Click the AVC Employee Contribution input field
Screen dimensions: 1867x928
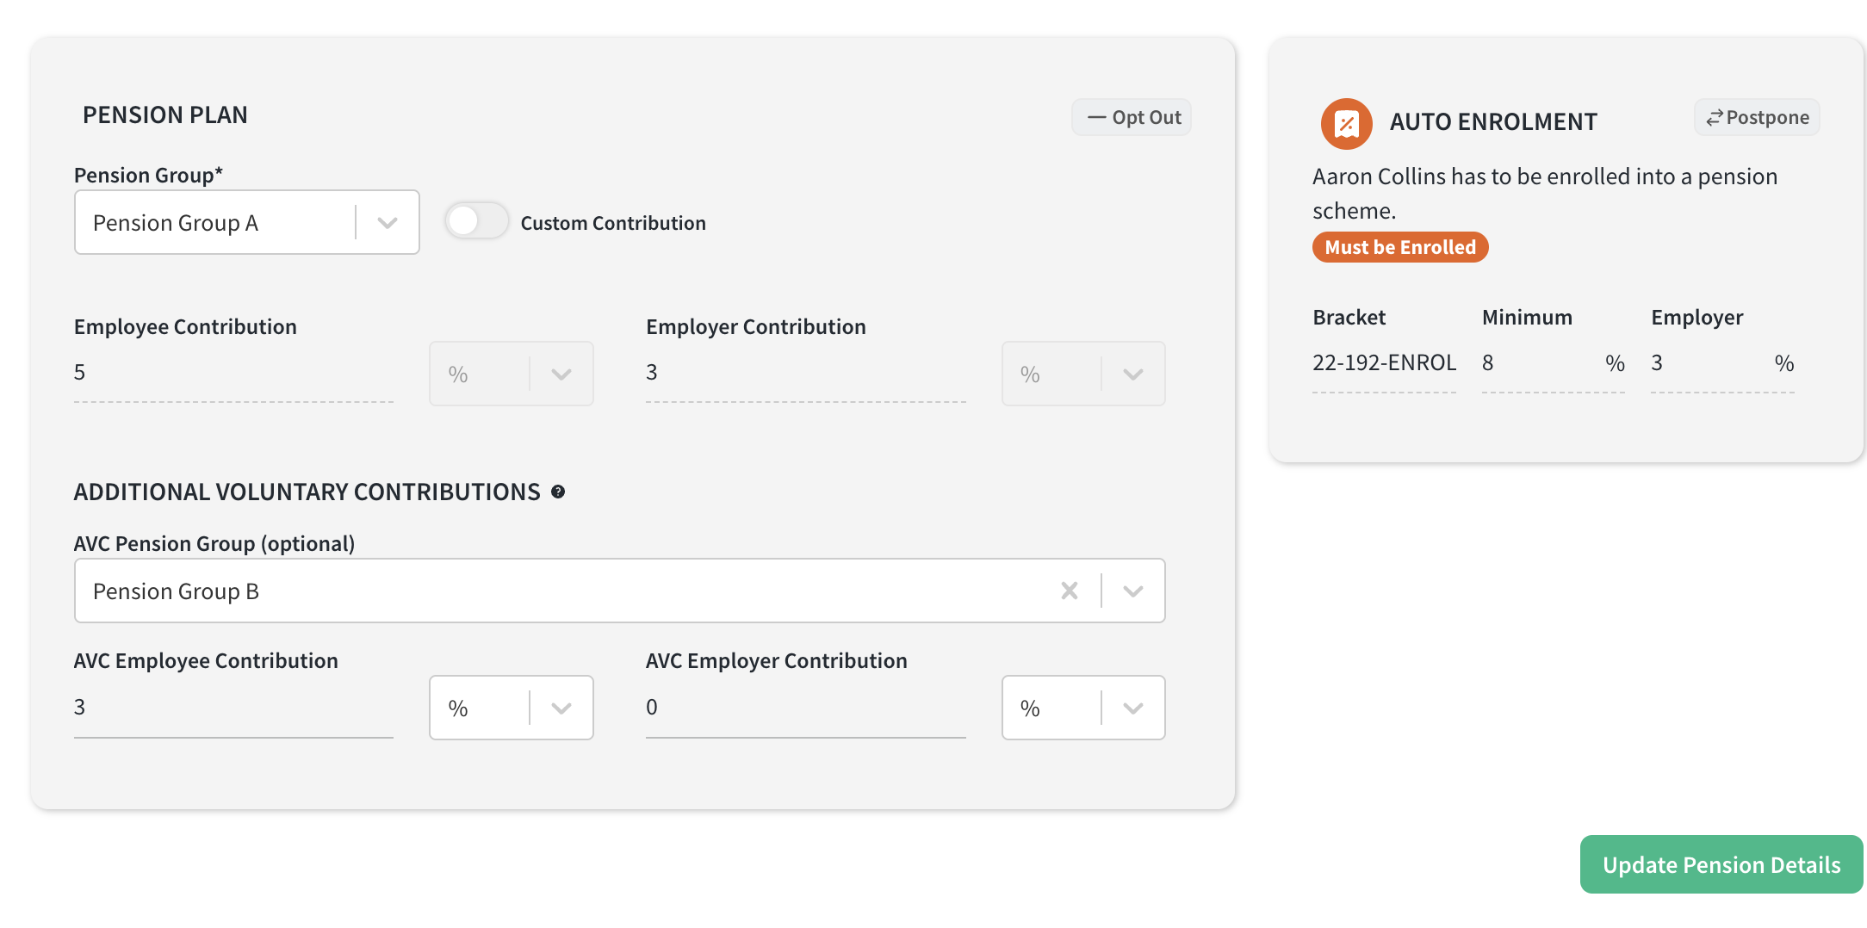click(233, 708)
